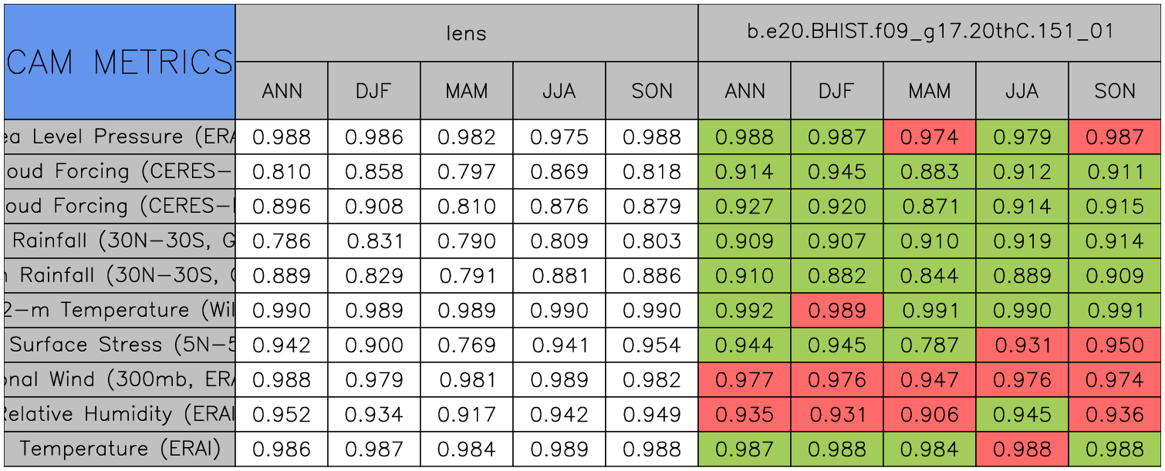Screen dimensions: 1165x471
Task: Click the b.e20.BHIST.f09_g17.20thC.151_01 case header
Action: [930, 32]
